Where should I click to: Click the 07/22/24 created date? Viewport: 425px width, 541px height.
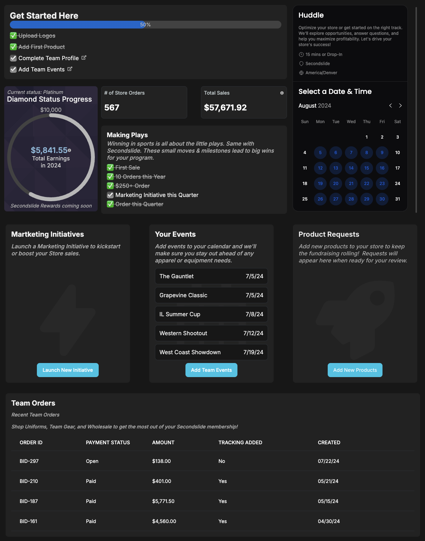click(328, 461)
